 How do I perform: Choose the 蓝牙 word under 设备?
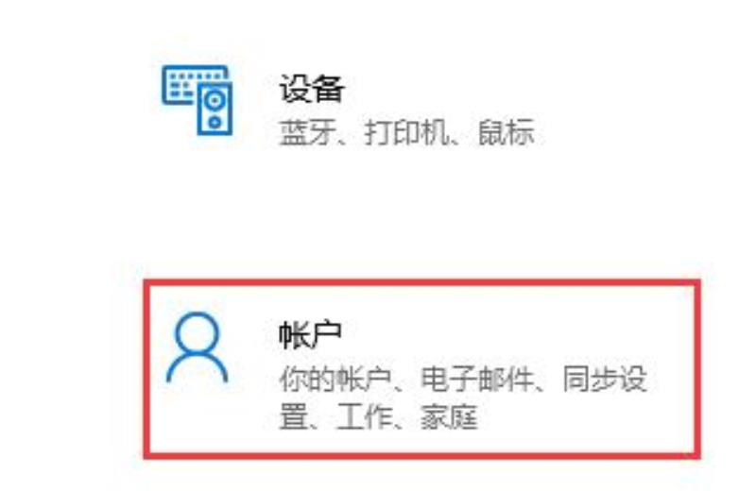[x=307, y=132]
